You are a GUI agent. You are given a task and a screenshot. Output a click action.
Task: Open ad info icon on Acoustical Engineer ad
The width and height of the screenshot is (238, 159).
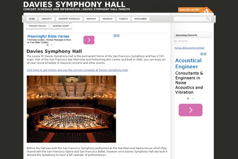202,54
